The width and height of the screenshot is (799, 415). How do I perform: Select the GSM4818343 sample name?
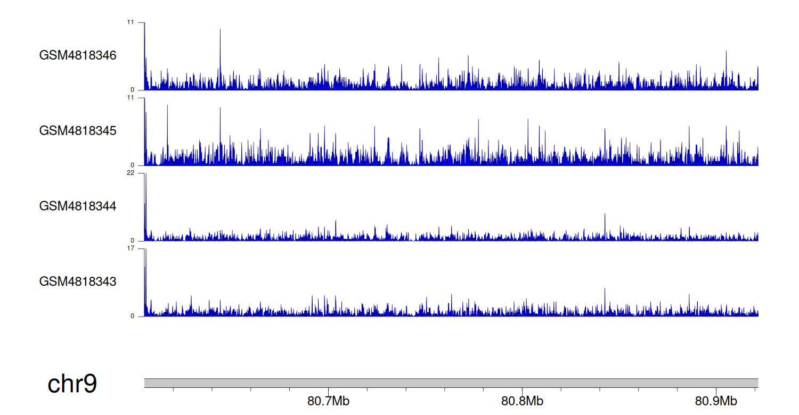pyautogui.click(x=78, y=281)
